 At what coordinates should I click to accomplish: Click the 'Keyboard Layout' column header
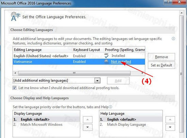88,50
